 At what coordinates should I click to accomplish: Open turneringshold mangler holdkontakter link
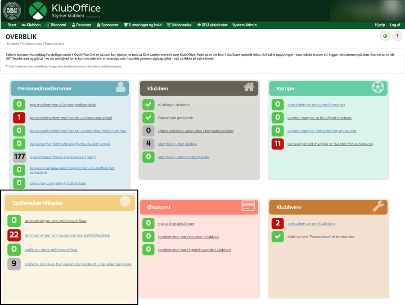[x=330, y=144]
